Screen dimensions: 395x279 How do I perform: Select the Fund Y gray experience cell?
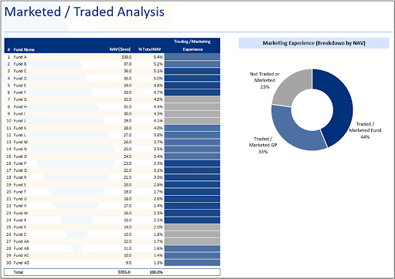tap(192, 227)
